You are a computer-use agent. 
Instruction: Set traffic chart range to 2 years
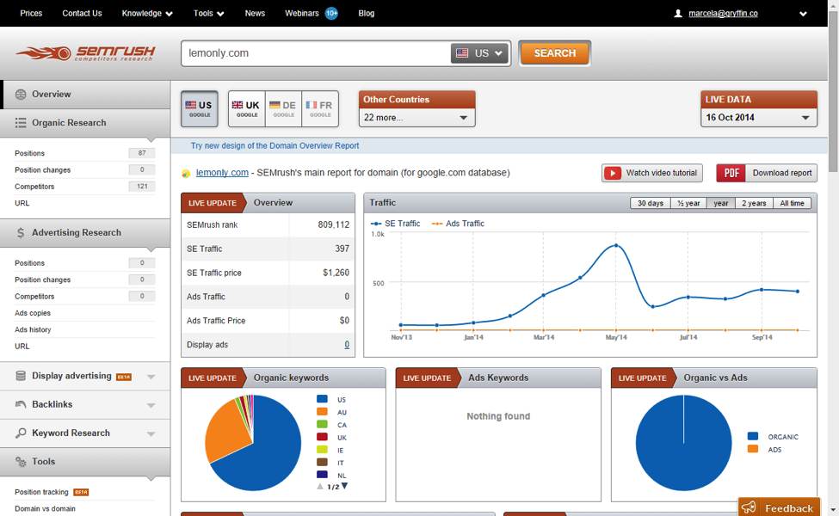(754, 203)
